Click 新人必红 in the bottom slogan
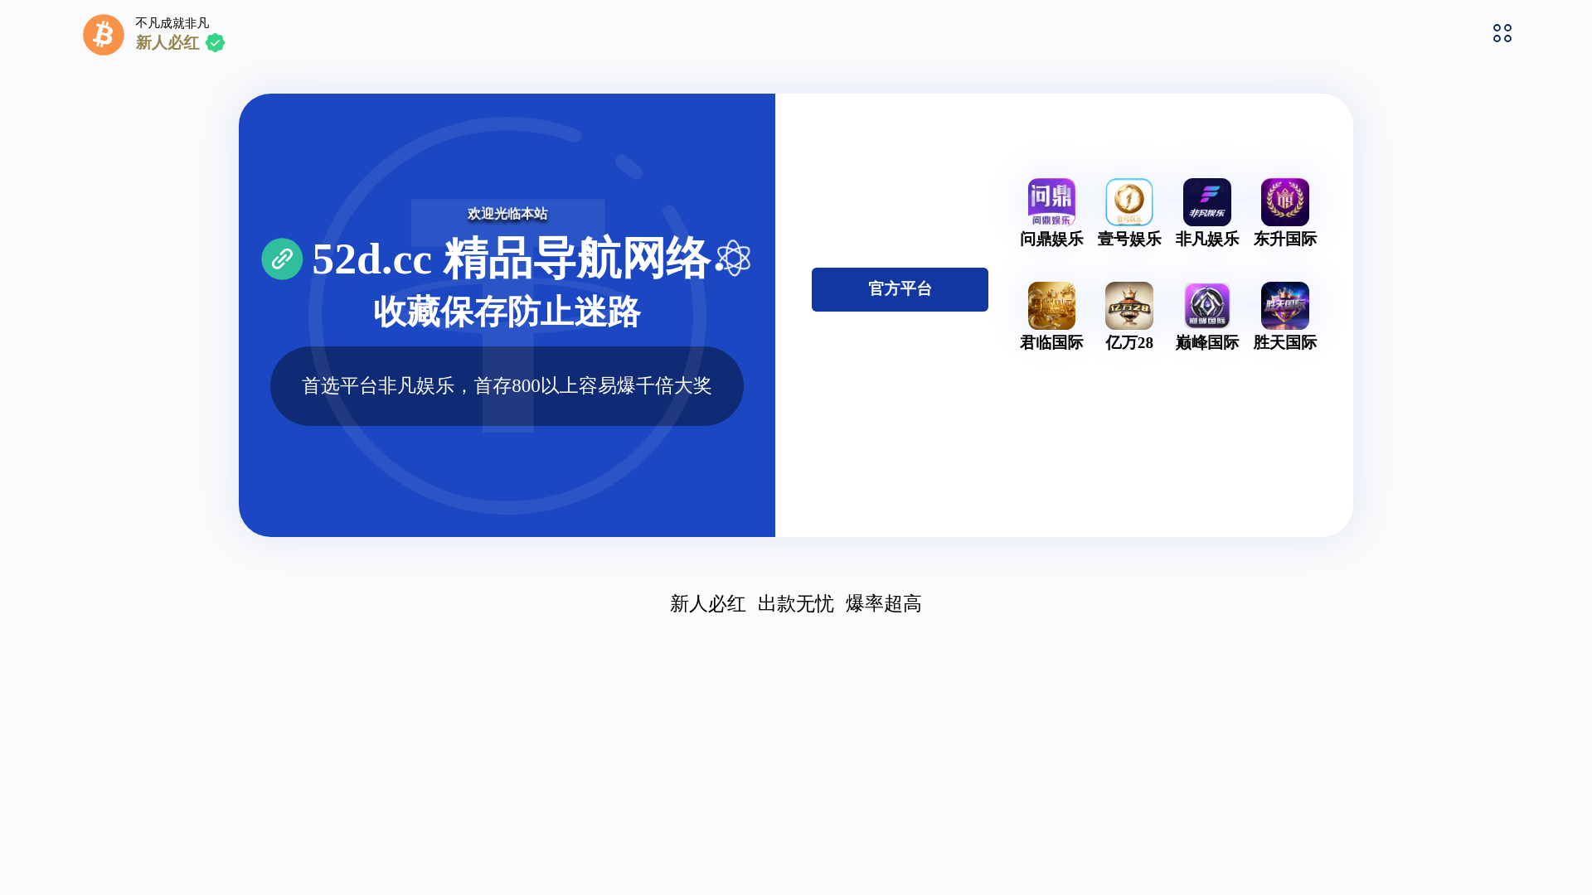This screenshot has height=895, width=1592. (x=708, y=604)
